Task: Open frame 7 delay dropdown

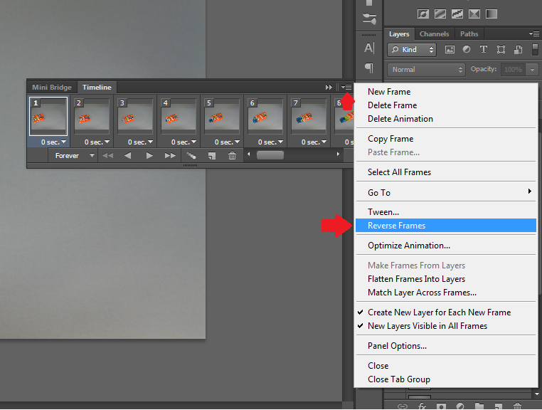Action: [x=314, y=142]
